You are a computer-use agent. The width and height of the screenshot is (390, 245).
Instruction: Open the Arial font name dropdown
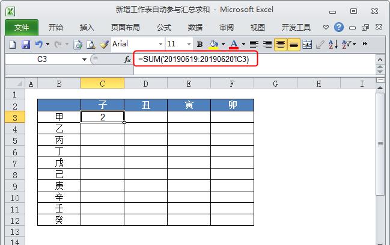pos(160,45)
